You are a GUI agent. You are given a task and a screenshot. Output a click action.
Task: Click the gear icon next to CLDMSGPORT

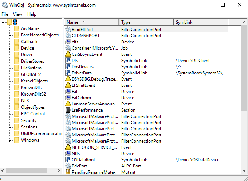click(x=68, y=36)
